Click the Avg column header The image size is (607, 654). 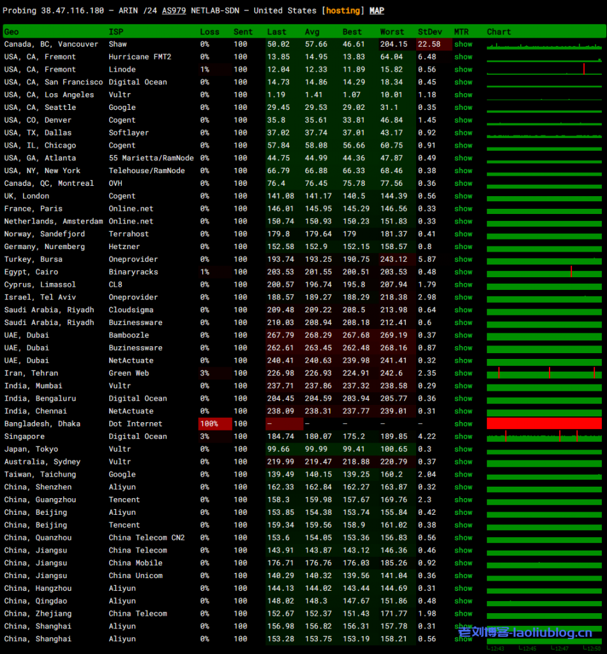311,32
